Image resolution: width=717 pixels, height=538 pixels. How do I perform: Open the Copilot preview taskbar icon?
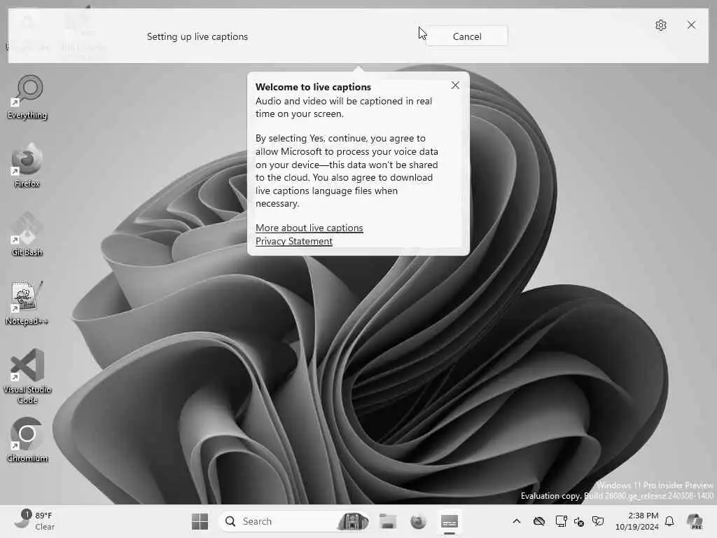(695, 521)
